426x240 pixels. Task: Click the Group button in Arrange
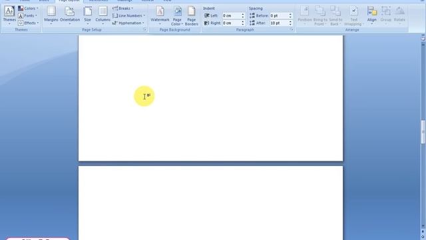(385, 15)
